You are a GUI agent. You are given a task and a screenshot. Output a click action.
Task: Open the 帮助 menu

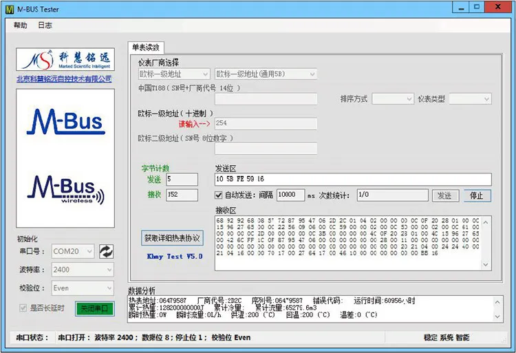[21, 25]
